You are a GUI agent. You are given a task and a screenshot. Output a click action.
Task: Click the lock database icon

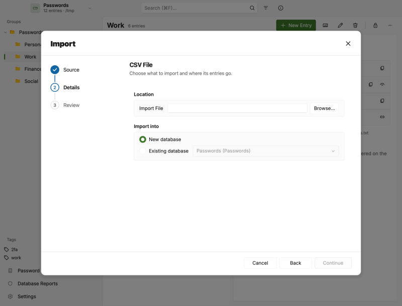(x=375, y=25)
